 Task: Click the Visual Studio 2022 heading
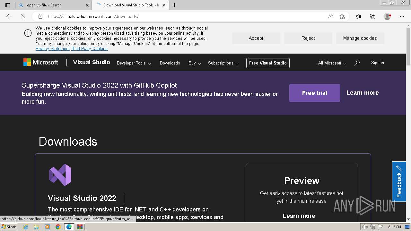(x=82, y=198)
